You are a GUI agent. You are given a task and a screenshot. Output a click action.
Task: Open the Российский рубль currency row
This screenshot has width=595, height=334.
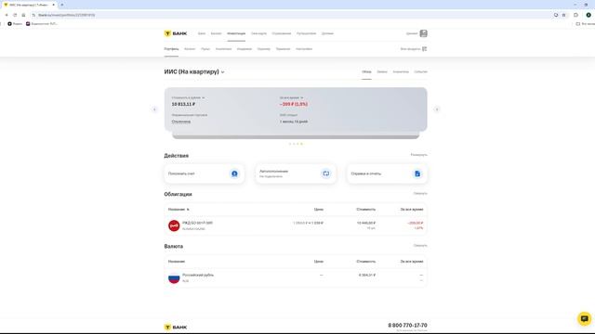click(x=296, y=277)
